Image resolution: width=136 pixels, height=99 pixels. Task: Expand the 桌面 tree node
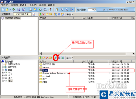(3, 70)
